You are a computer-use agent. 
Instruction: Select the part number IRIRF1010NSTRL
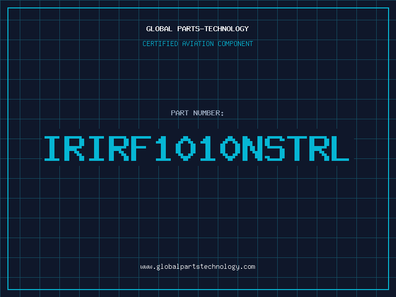coord(197,148)
